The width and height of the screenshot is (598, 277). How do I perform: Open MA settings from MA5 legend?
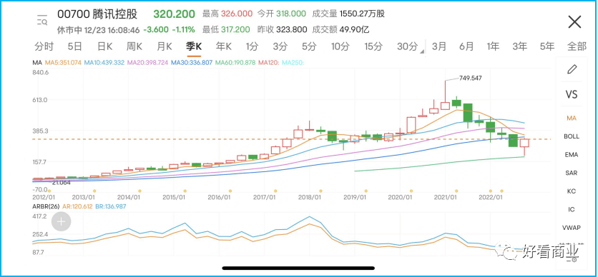(x=63, y=62)
